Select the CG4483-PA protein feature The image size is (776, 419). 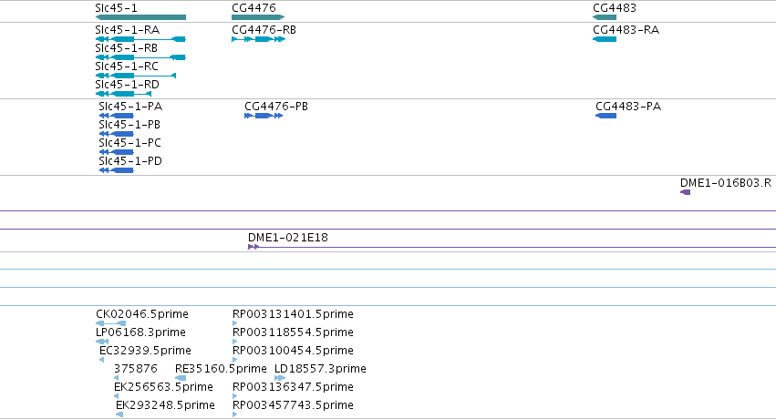point(605,116)
